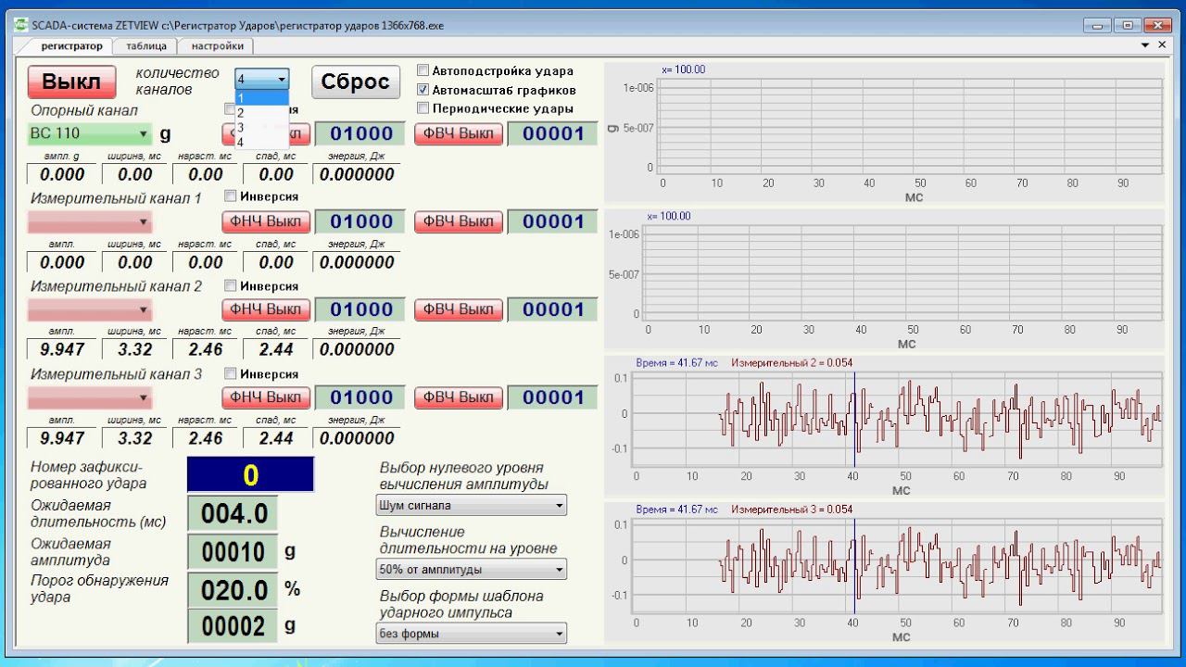Click 00001 field for Измерительный канал 2
This screenshot has width=1186, height=667.
(553, 309)
